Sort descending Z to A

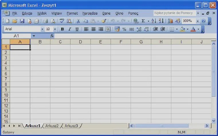[x=161, y=21]
